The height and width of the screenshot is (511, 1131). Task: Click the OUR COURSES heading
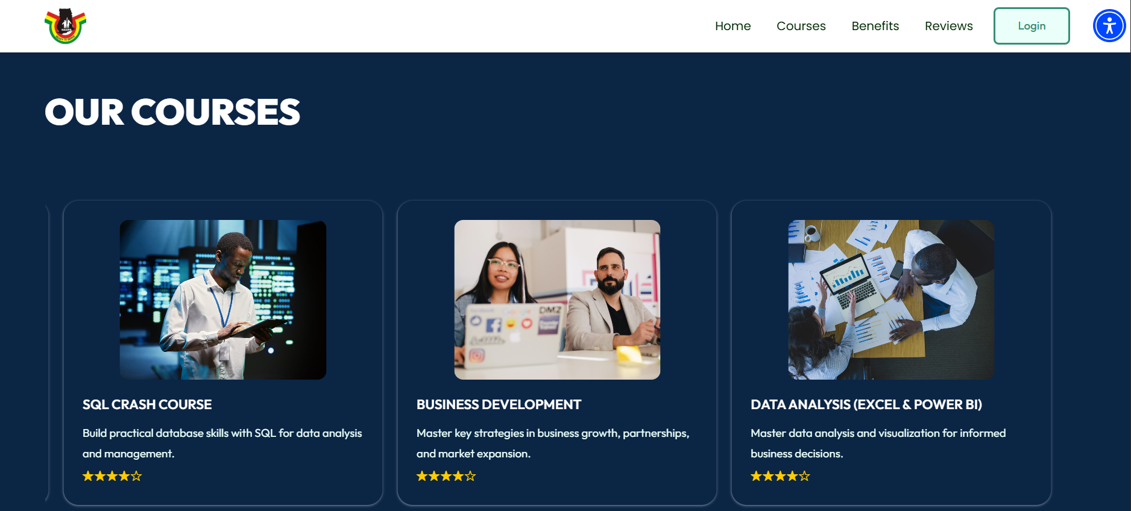coord(172,112)
